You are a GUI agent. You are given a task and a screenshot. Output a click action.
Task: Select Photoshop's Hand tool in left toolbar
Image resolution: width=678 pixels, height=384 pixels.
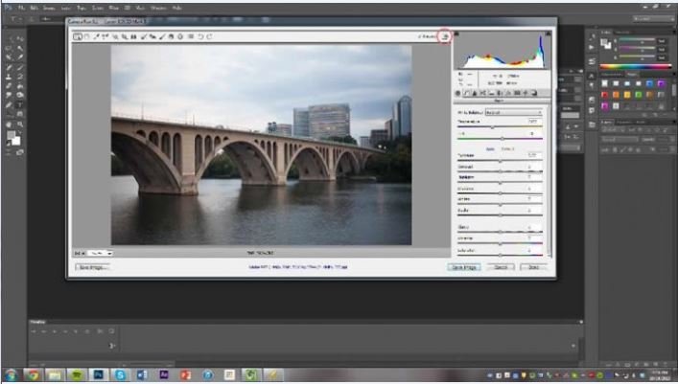(x=9, y=124)
